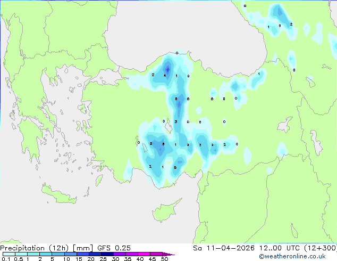This screenshot has height=261, width=337.
Task: Click the 25–30 mm dark navy swatch
Action: pos(107,254)
